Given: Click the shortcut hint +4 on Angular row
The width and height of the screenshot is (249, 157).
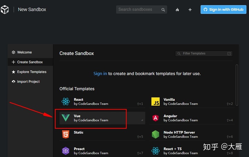Looking at the screenshot, I should [230, 120].
